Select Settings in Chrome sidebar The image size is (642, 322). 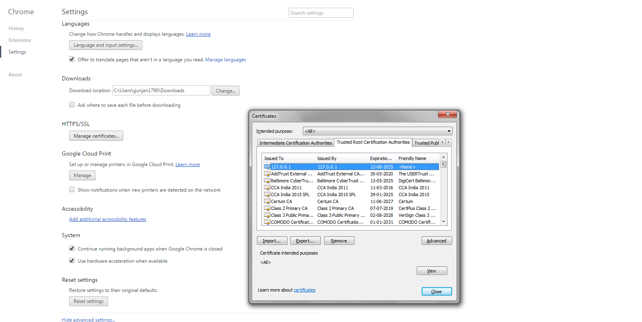(x=17, y=52)
